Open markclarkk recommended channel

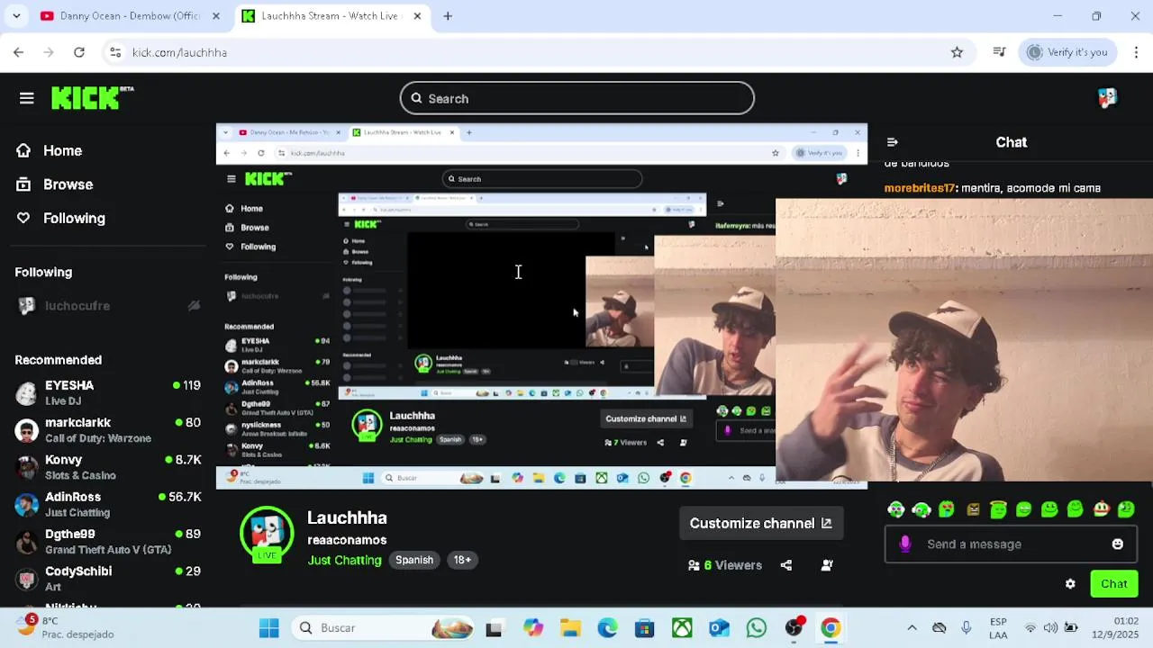coord(107,430)
